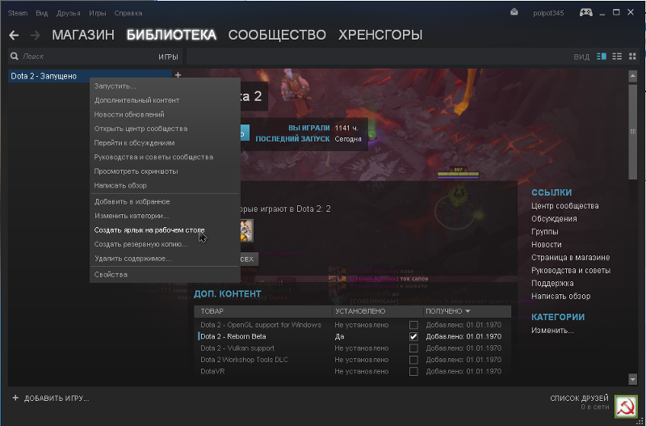Screen dimensions: 646x426
Task: Click the friend avatar thumbnail in the friends-playing section
Action: tap(247, 230)
